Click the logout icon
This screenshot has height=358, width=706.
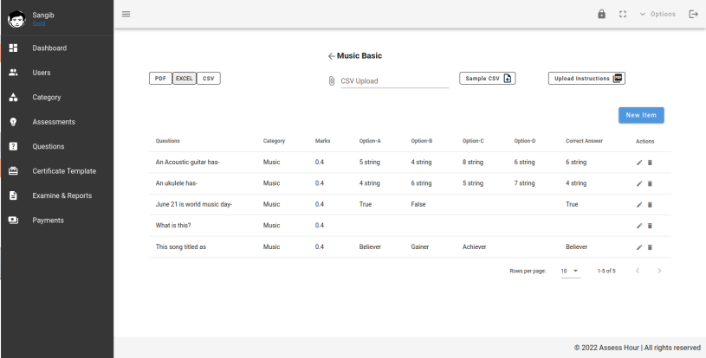coord(692,14)
